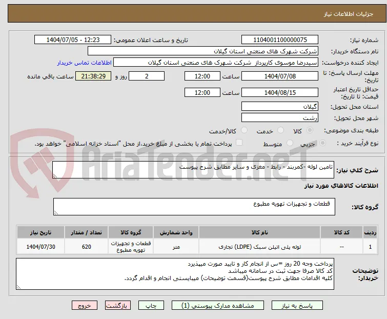This screenshot has height=319, width=387.
Task: Click the توضیحات خریدار text area
Action: tap(175, 274)
